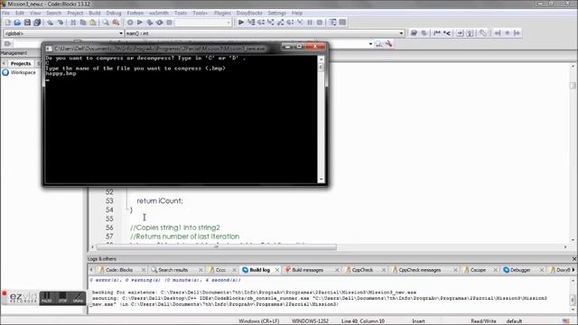Click the ezvid recorder STOP button
This screenshot has height=325, width=578.
pyautogui.click(x=62, y=298)
